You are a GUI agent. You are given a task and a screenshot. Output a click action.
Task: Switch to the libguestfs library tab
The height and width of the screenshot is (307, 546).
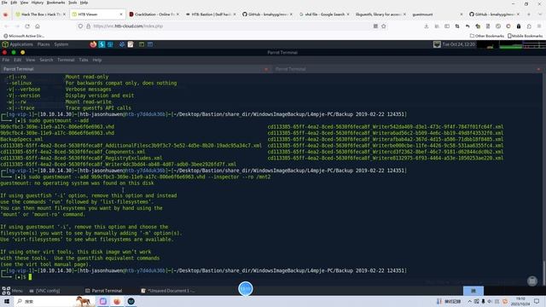pyautogui.click(x=380, y=14)
